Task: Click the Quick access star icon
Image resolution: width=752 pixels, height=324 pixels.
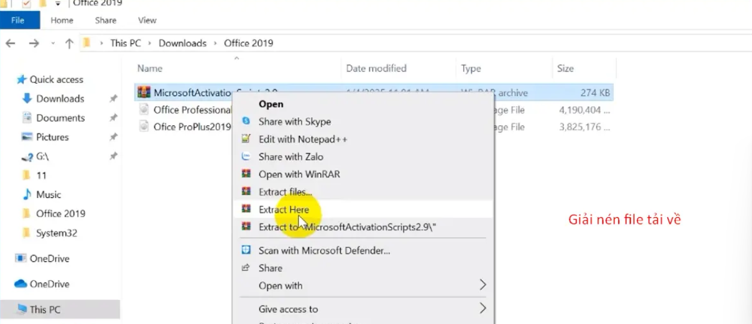Action: 22,79
